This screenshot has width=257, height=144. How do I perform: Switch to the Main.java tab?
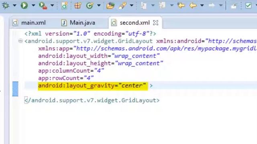click(x=78, y=23)
